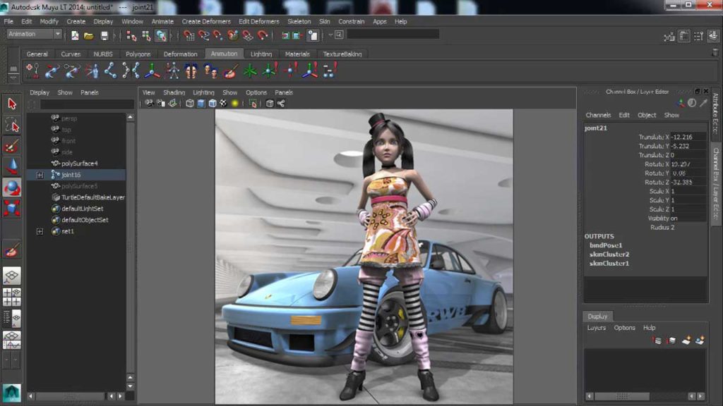Toggle Snap to Curves magnet icon
Viewport: 723px width, 406px height.
click(203, 35)
